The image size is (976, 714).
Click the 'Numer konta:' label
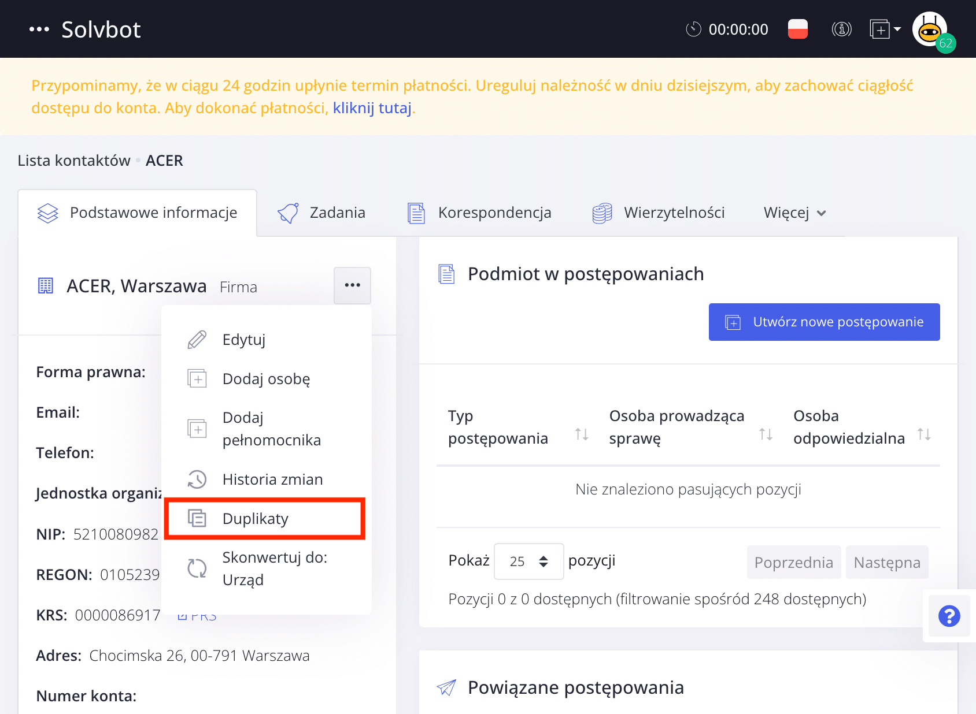pos(86,696)
